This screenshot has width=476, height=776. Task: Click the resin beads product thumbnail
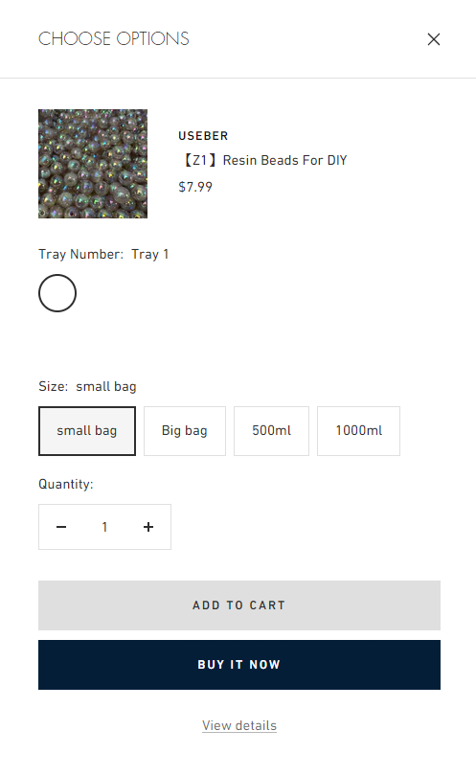[x=93, y=164]
